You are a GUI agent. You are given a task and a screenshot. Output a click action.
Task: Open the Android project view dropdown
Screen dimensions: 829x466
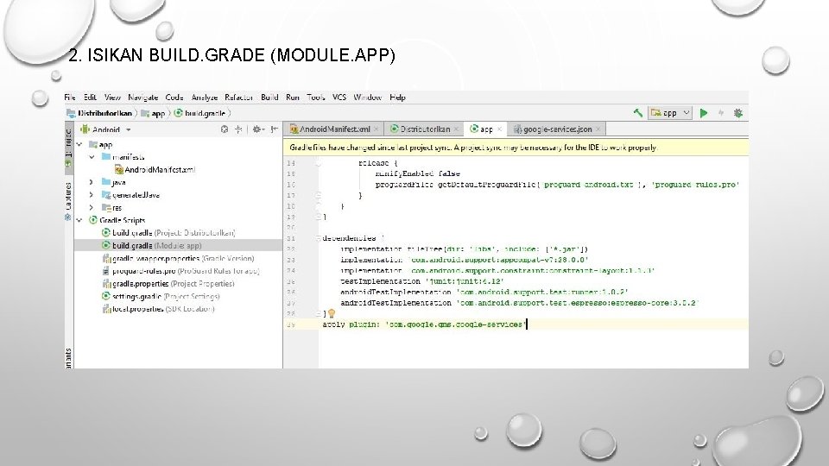point(105,129)
